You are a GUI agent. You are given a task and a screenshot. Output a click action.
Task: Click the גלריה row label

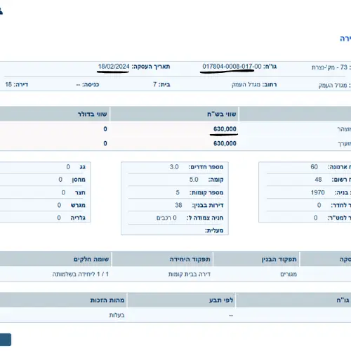pyautogui.click(x=78, y=218)
